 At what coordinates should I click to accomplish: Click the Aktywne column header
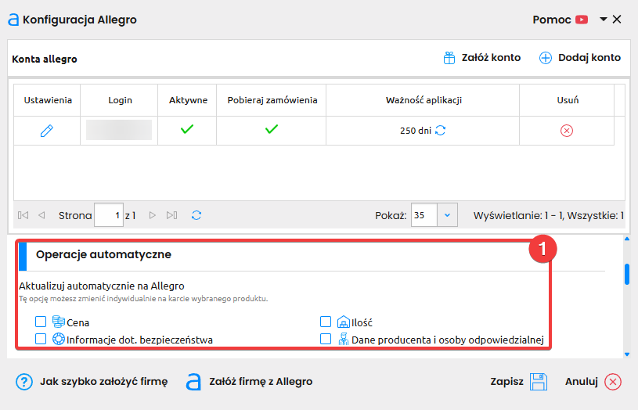[188, 100]
